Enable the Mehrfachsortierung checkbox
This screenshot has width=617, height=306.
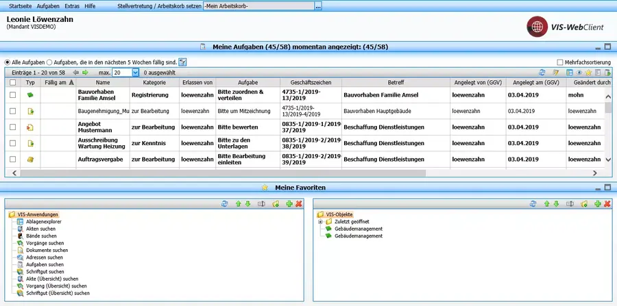tap(560, 62)
